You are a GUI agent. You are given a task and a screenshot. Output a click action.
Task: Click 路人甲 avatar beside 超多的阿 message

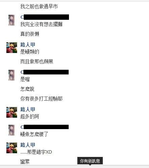point(12,112)
